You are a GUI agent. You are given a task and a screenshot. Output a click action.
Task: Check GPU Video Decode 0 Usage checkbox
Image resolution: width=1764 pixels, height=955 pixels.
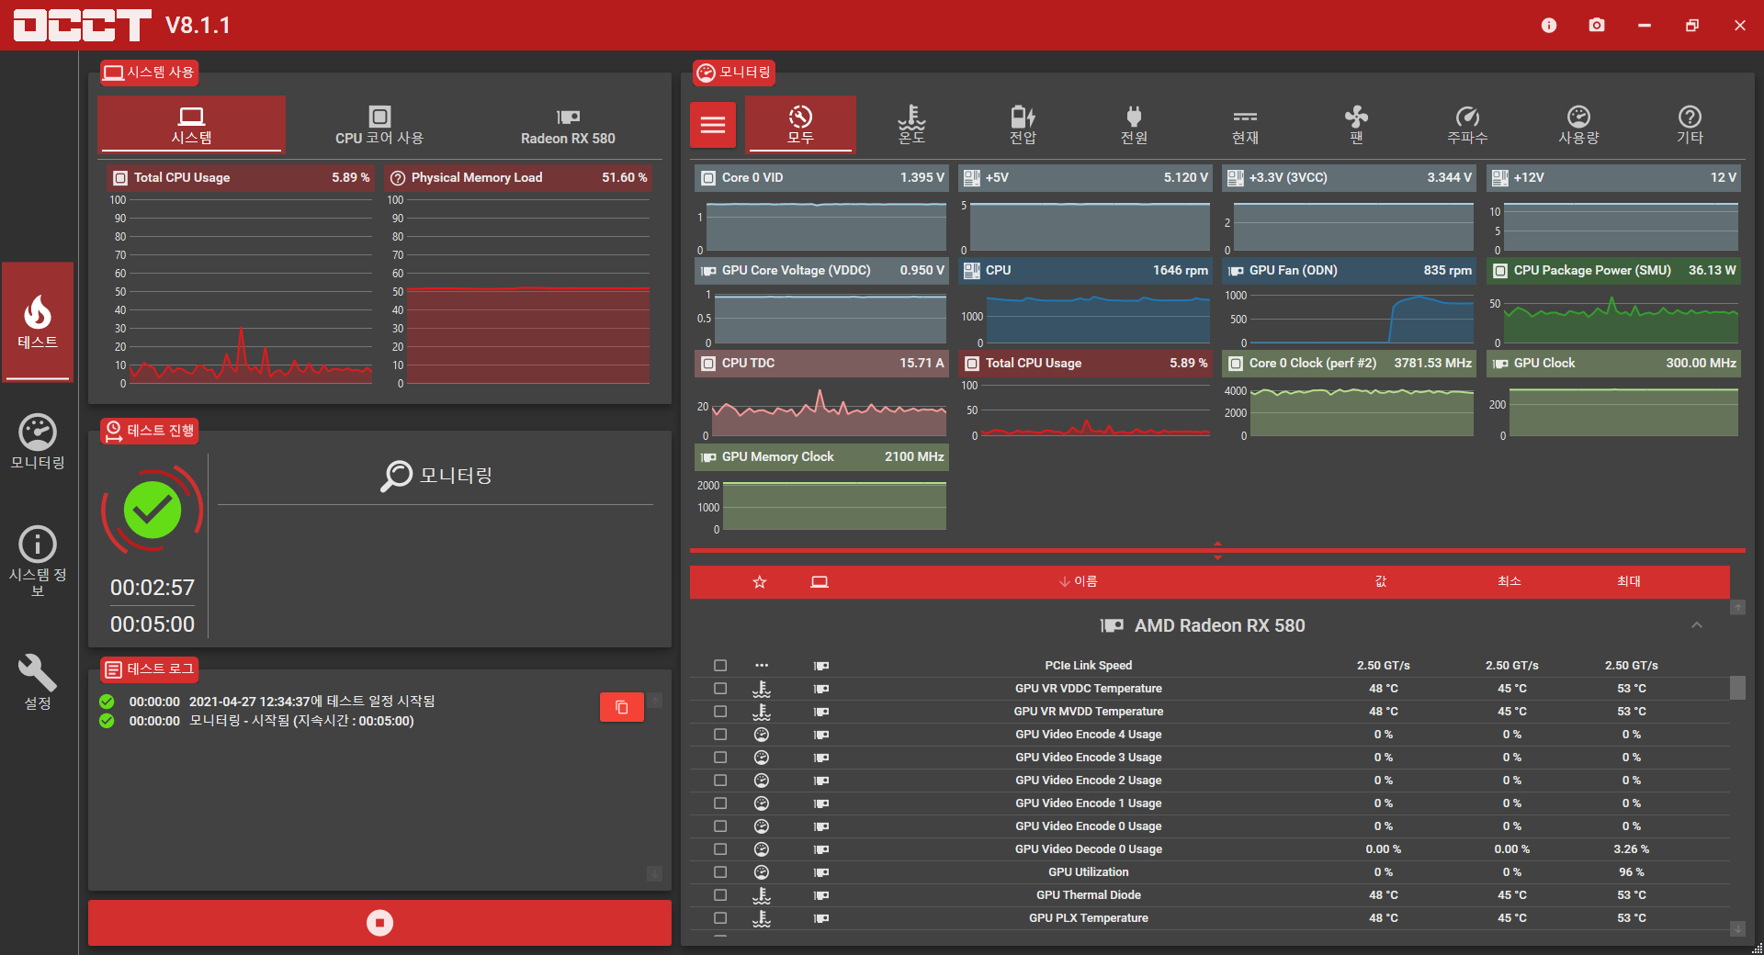tap(720, 849)
